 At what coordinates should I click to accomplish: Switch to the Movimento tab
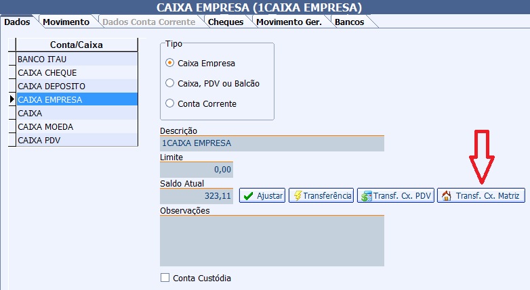[x=66, y=22]
